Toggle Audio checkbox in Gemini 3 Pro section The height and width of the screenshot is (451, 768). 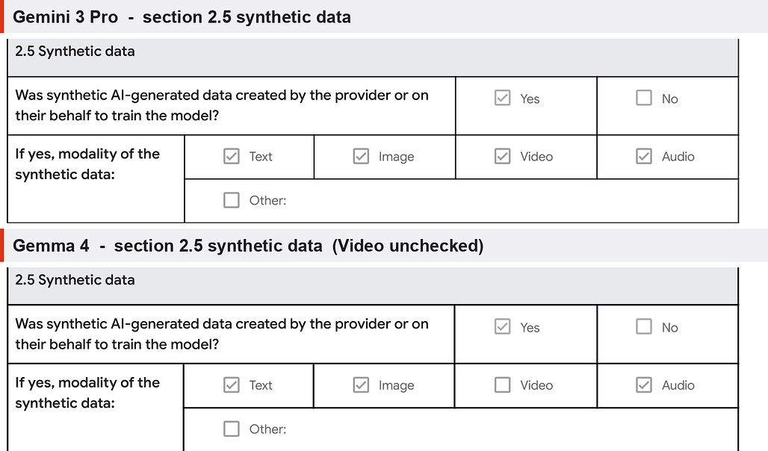643,156
